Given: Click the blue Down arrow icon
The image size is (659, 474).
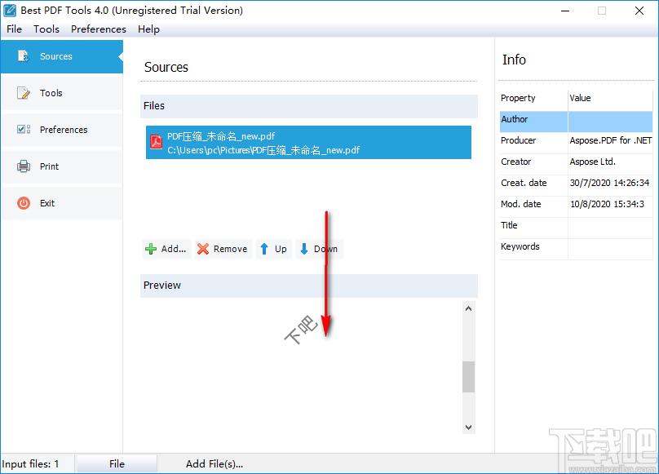Looking at the screenshot, I should pyautogui.click(x=304, y=249).
